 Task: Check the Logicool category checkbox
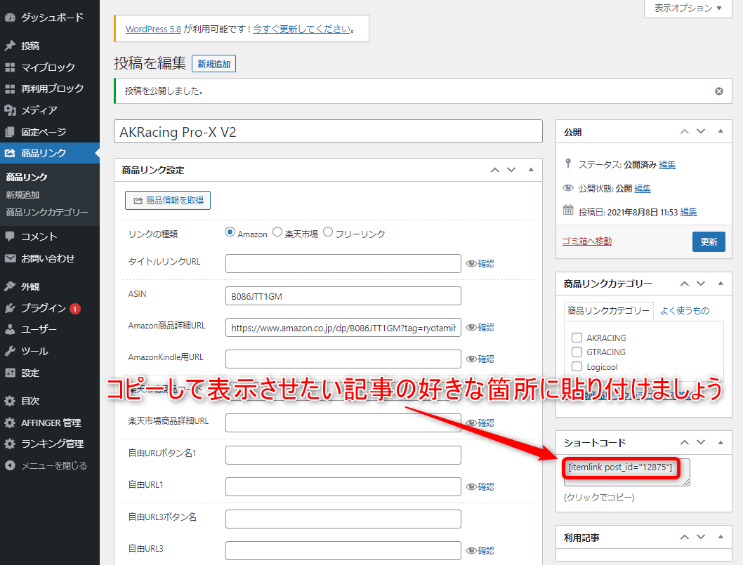click(x=577, y=366)
